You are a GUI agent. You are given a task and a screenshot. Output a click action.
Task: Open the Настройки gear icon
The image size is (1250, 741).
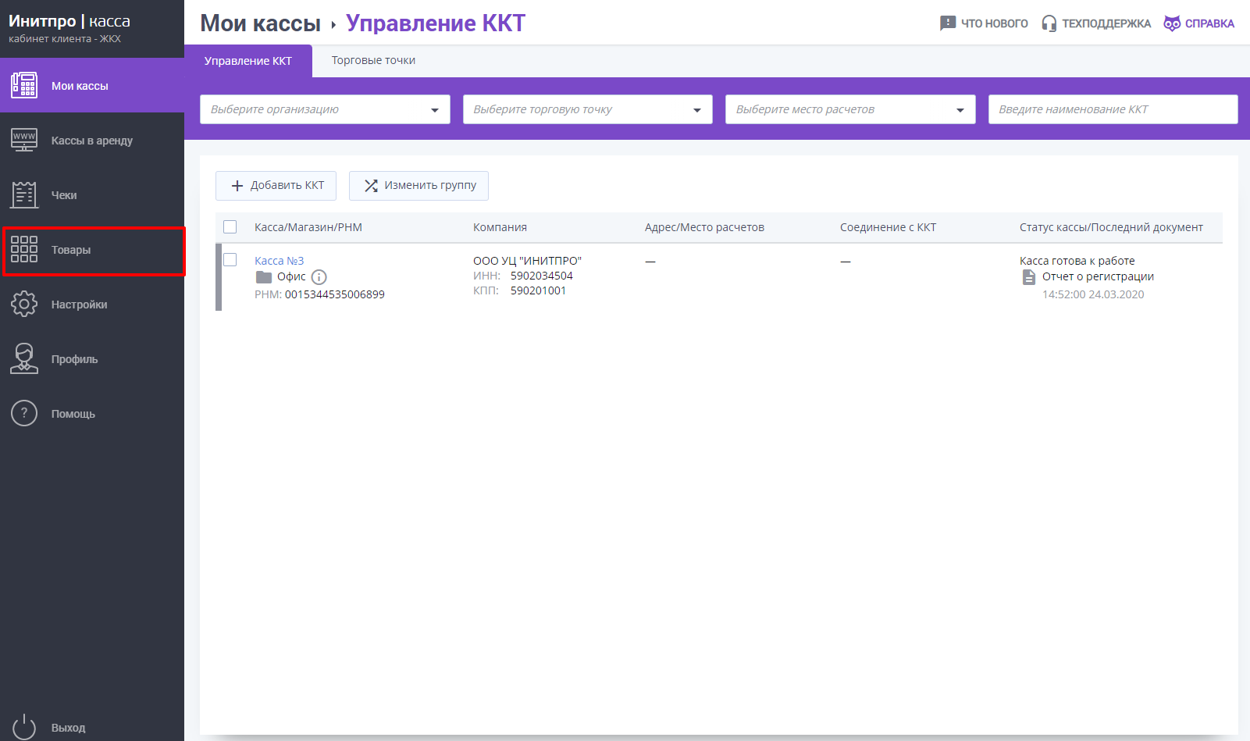(24, 304)
